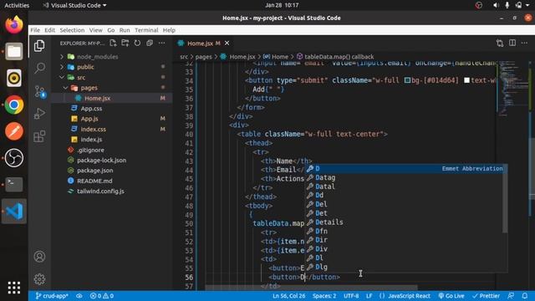Screen dimensions: 535x301
Task: Open App.css in the file tree
Action: point(91,109)
